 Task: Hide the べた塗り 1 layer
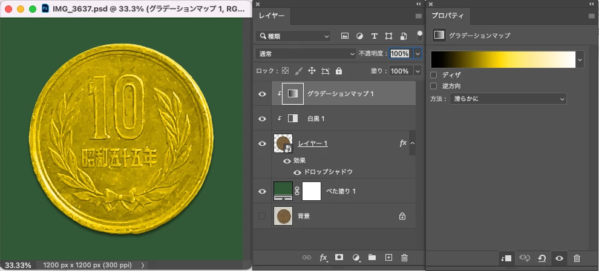pyautogui.click(x=262, y=191)
